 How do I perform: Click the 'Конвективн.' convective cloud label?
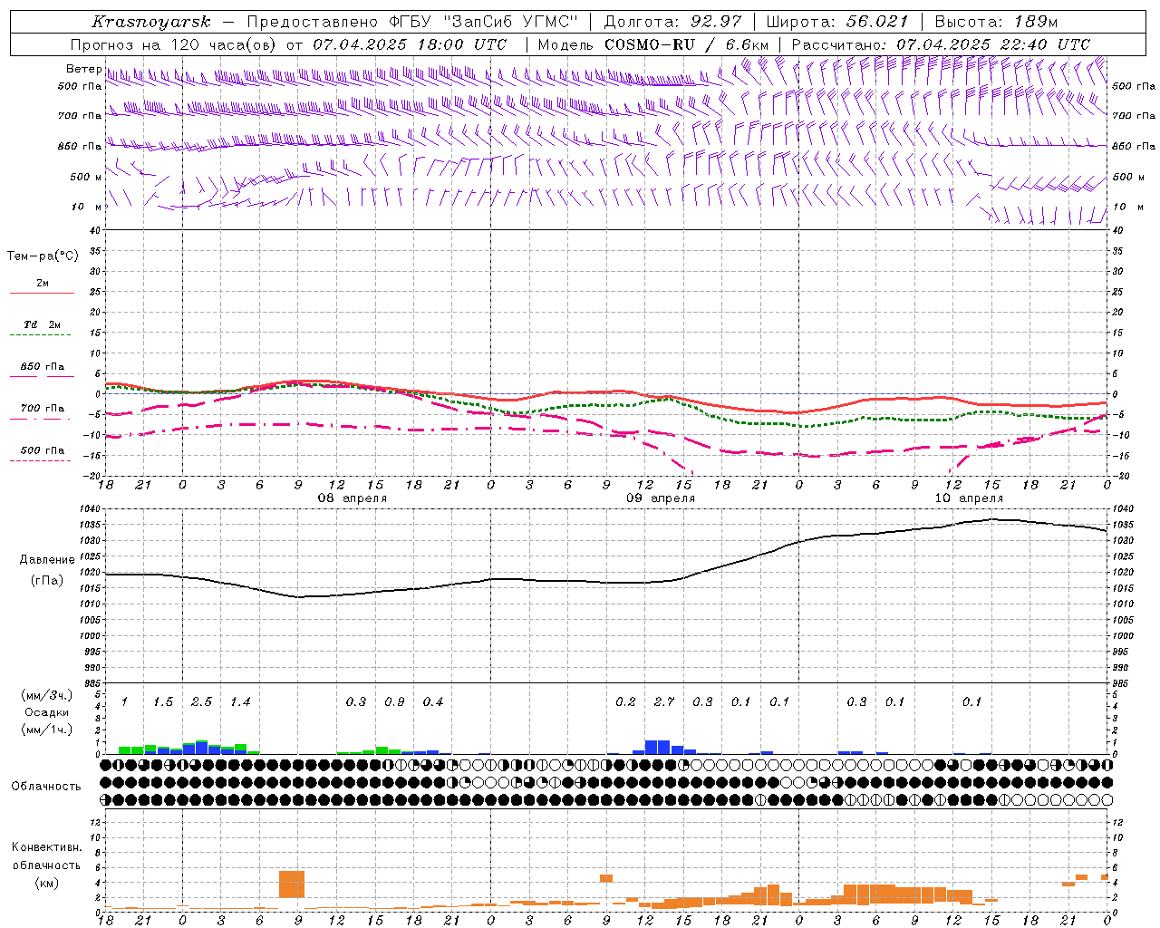[x=46, y=847]
